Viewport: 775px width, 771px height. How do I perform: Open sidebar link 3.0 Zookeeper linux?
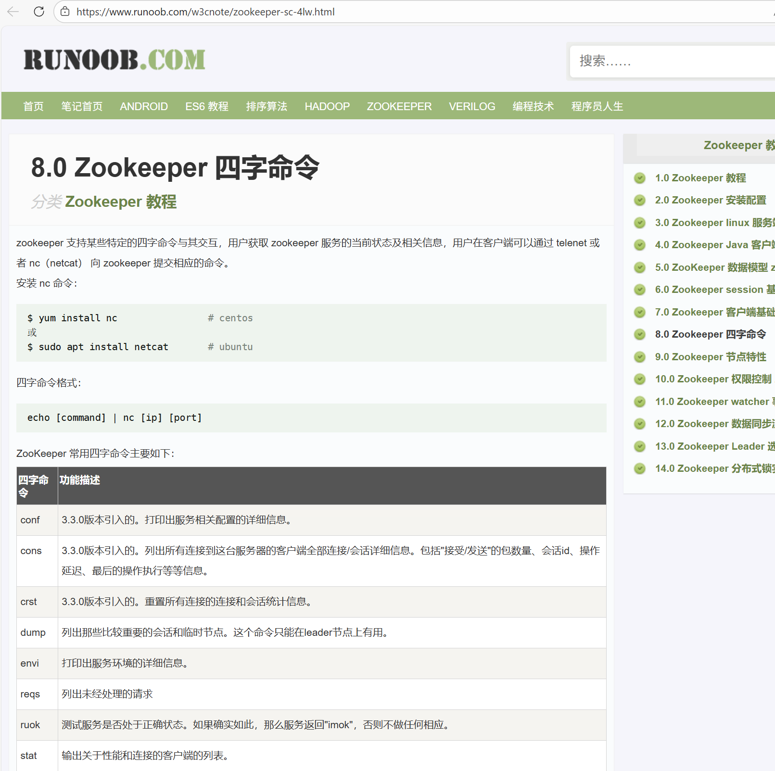(x=715, y=223)
